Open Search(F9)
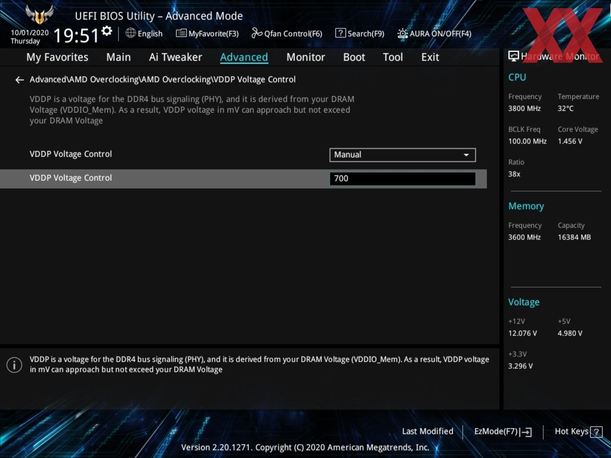This screenshot has width=611, height=458. (360, 33)
